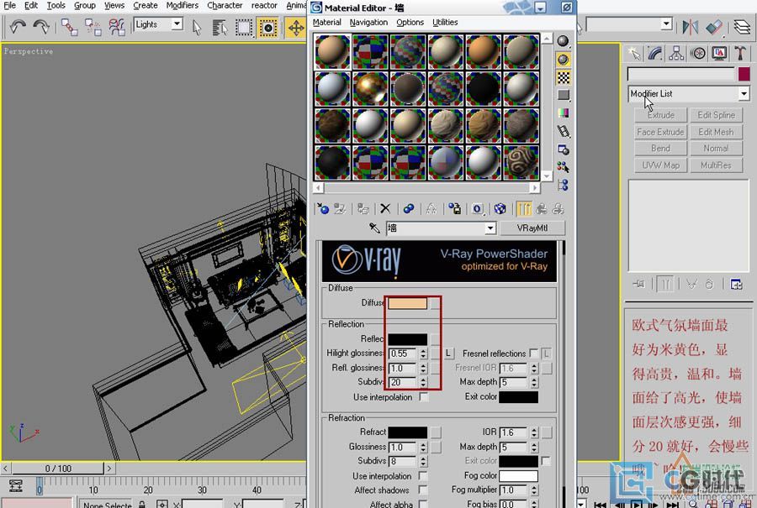Open the Material/Map Navigator icon
Image resolution: width=757 pixels, height=508 pixels.
[x=563, y=185]
